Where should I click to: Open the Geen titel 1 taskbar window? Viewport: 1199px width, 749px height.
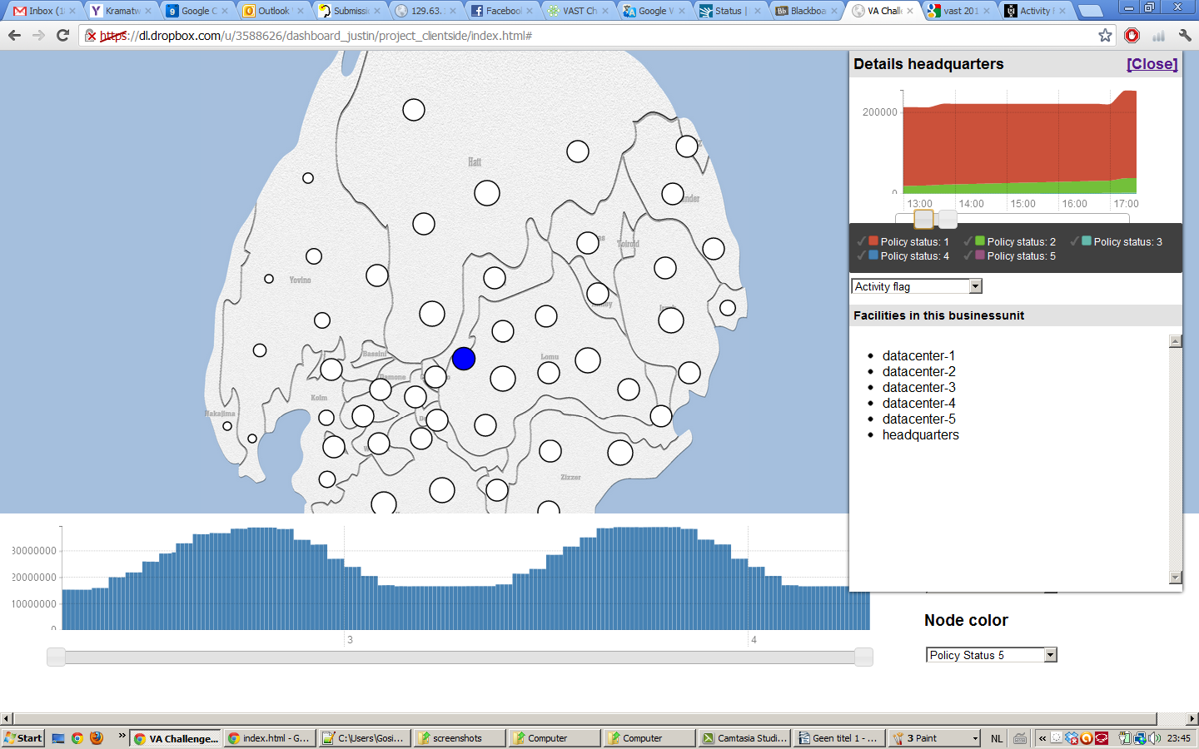point(838,738)
